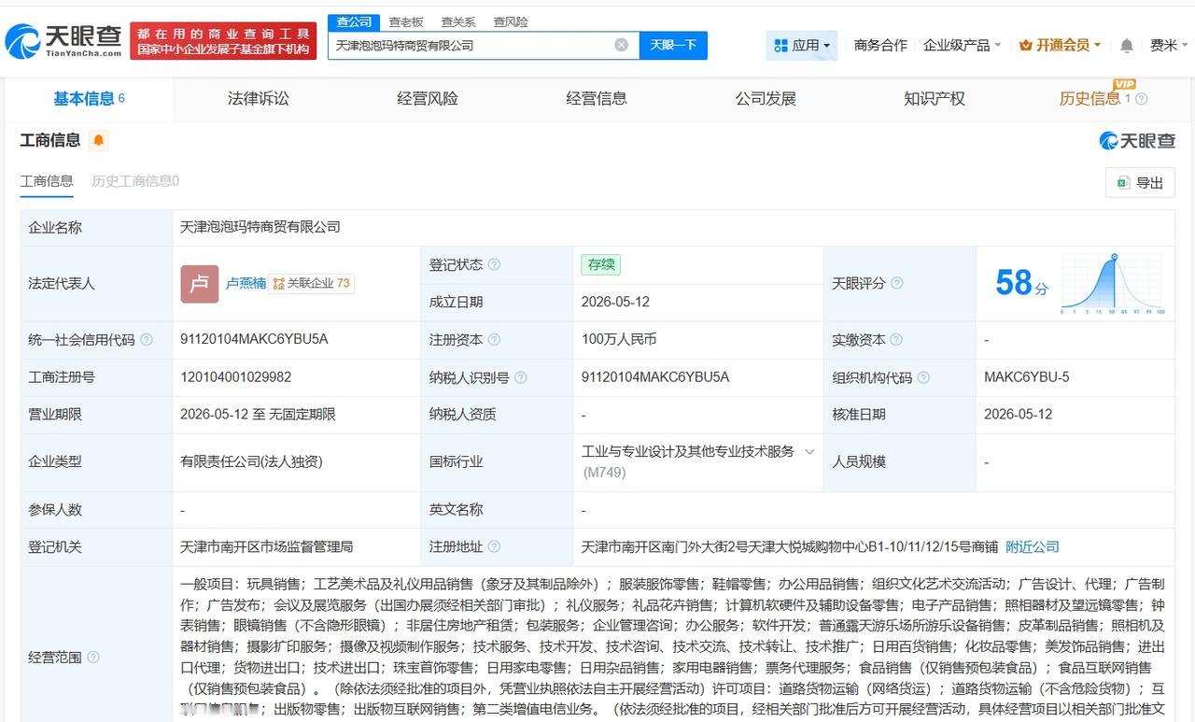Open the 商务合作 link
The image size is (1195, 722).
pyautogui.click(x=880, y=45)
